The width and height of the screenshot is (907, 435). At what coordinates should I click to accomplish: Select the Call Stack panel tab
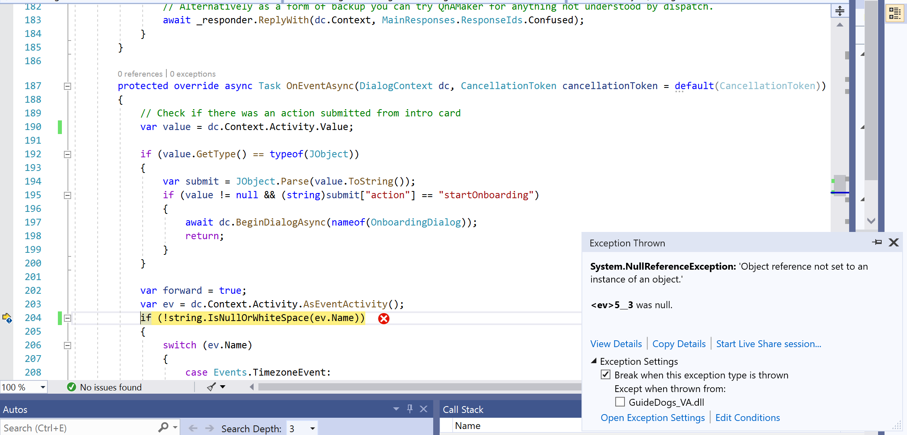click(463, 410)
